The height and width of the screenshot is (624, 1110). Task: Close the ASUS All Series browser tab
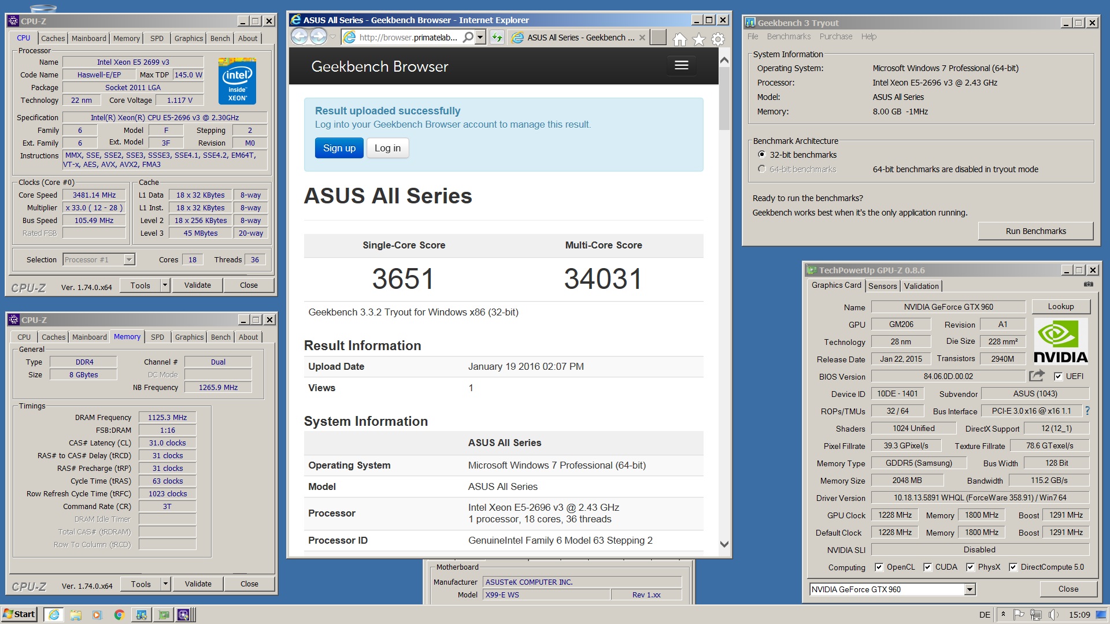[x=642, y=38]
